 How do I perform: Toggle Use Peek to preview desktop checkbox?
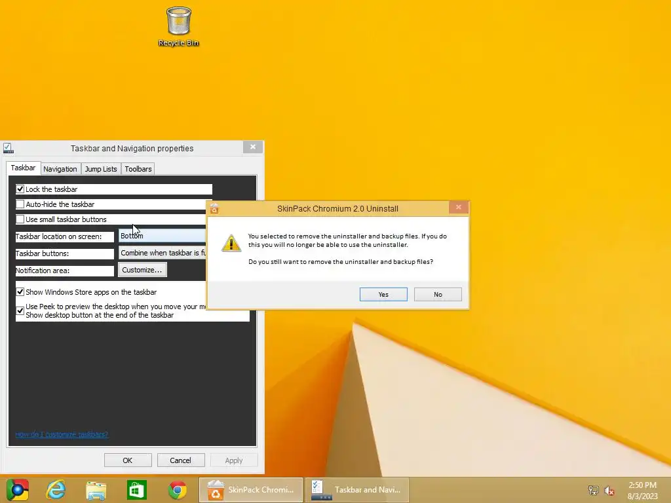(x=20, y=310)
